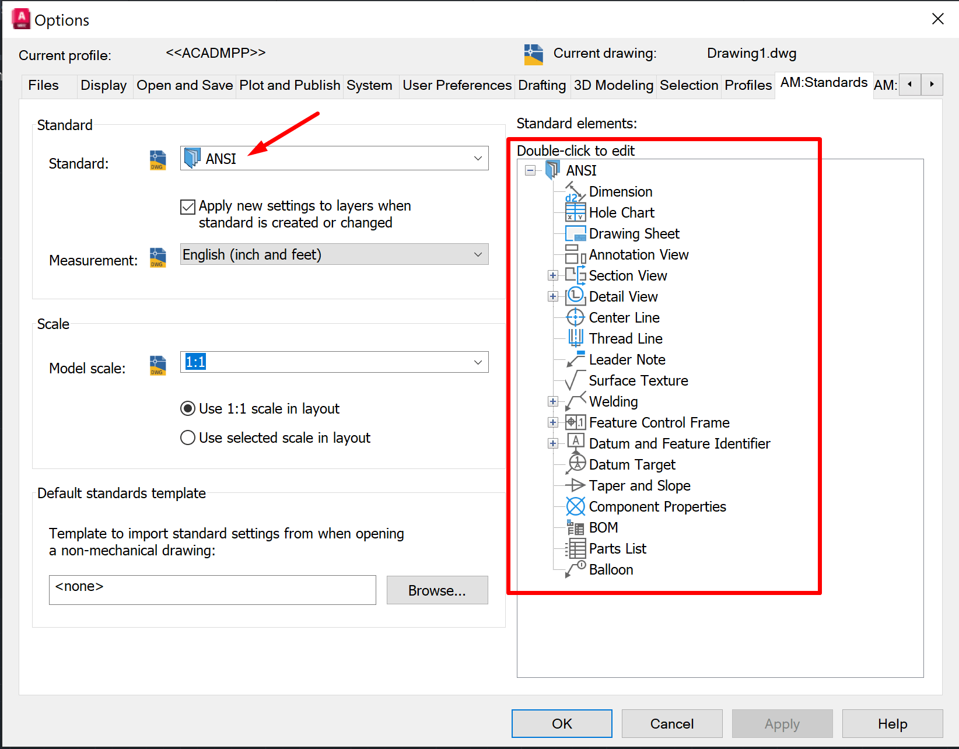Confirm with the OK button
The width and height of the screenshot is (959, 749).
(562, 724)
